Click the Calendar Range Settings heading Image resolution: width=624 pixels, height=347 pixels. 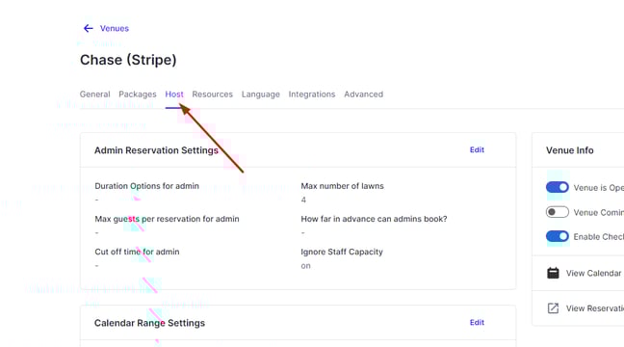point(149,323)
